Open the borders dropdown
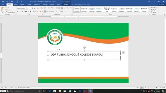The image size is (166, 93). tap(66, 11)
